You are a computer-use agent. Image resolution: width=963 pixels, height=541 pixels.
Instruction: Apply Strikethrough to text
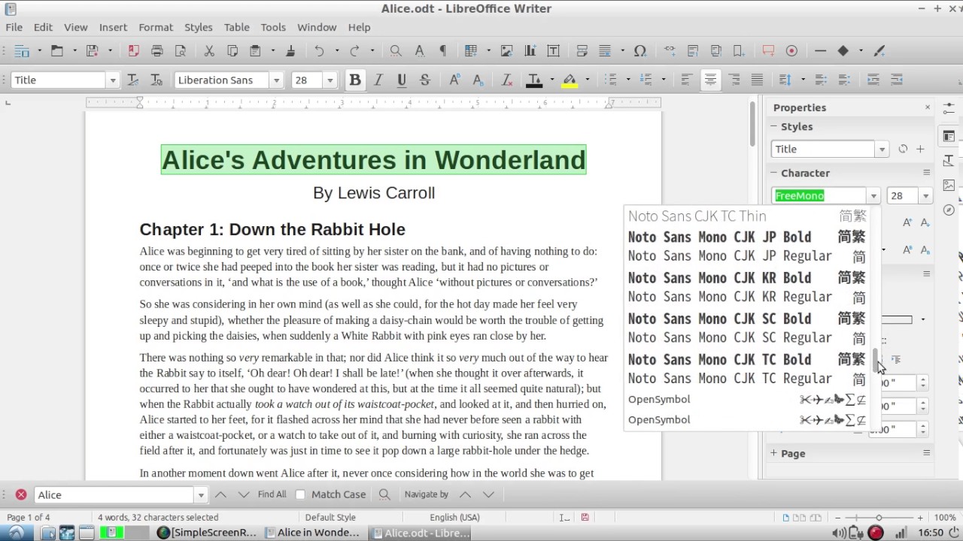[x=425, y=80]
